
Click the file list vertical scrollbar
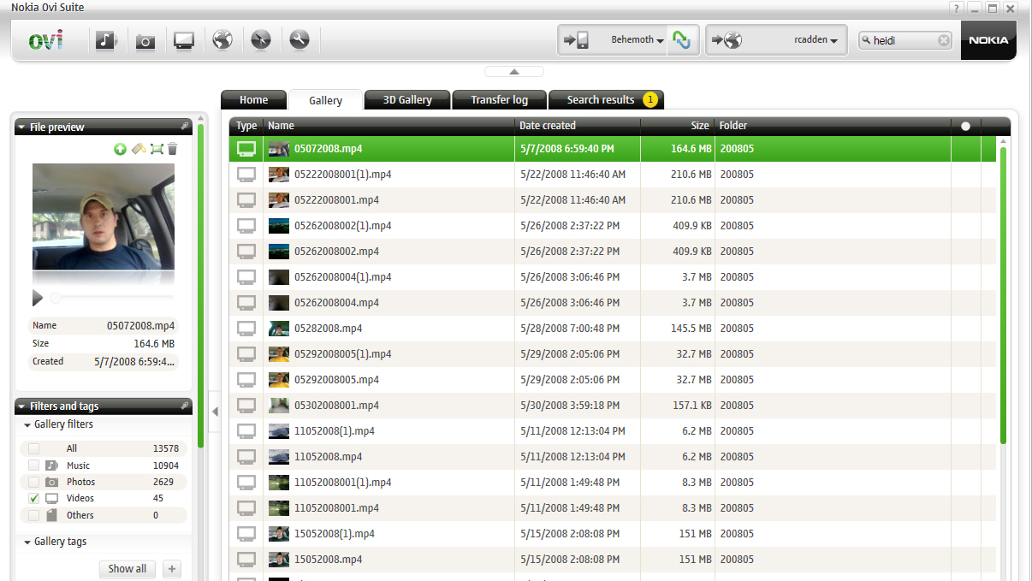1003,295
